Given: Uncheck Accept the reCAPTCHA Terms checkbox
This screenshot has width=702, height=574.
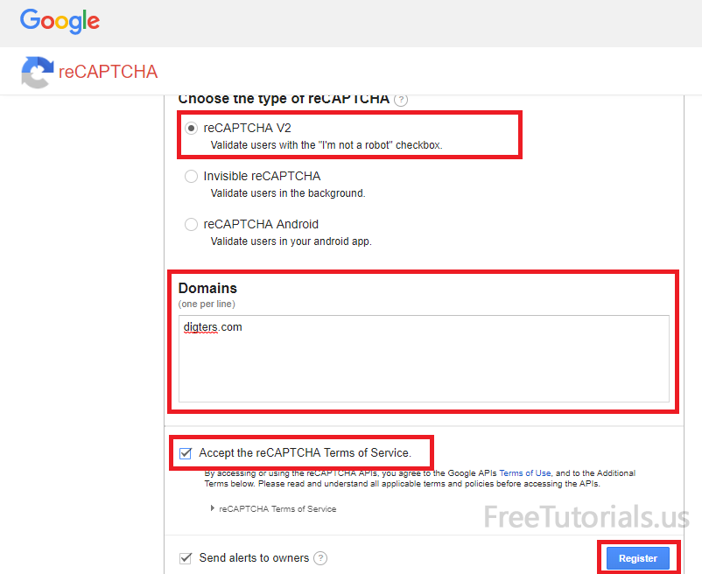Looking at the screenshot, I should point(185,453).
